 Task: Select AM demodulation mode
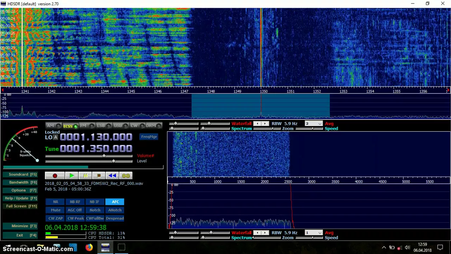pos(53,126)
